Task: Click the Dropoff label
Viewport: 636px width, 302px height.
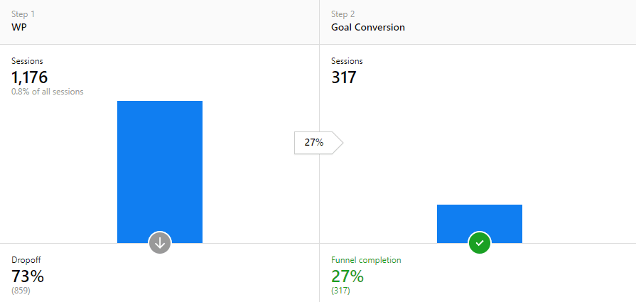Action: [x=25, y=260]
